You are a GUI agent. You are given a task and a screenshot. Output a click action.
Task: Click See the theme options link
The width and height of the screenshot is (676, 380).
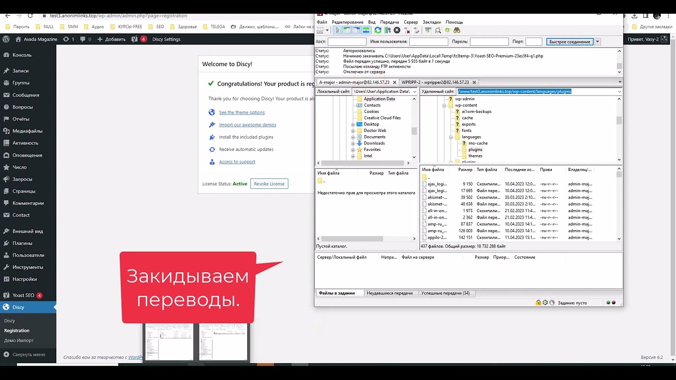point(242,112)
